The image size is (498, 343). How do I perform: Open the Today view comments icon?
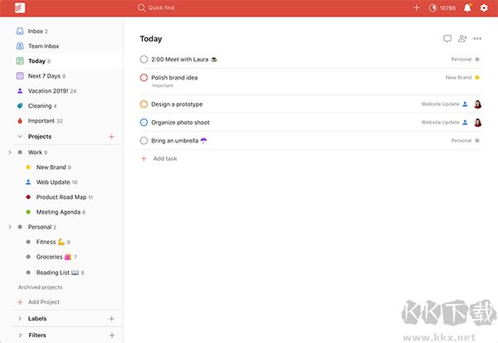447,39
